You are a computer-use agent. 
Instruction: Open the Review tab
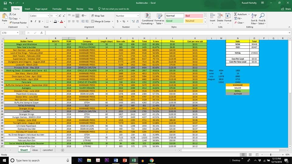pos(80,9)
